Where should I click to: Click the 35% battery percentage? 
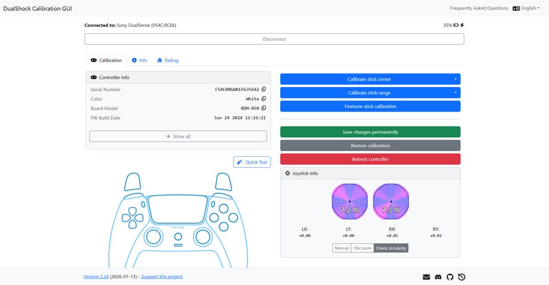(447, 25)
